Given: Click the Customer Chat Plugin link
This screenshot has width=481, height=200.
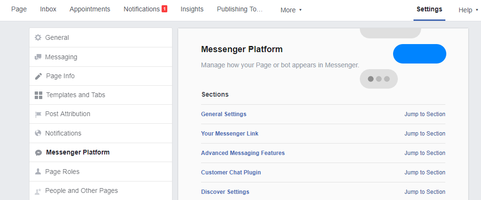Looking at the screenshot, I should [231, 173].
